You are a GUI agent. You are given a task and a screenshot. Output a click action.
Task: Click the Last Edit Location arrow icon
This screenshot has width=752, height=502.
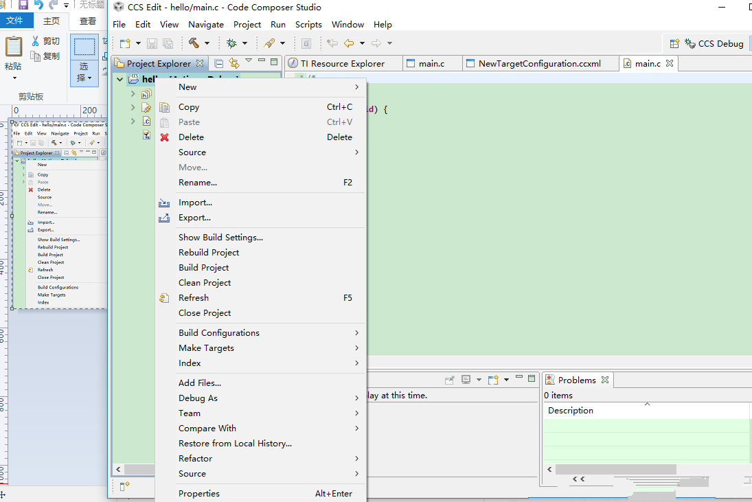332,44
